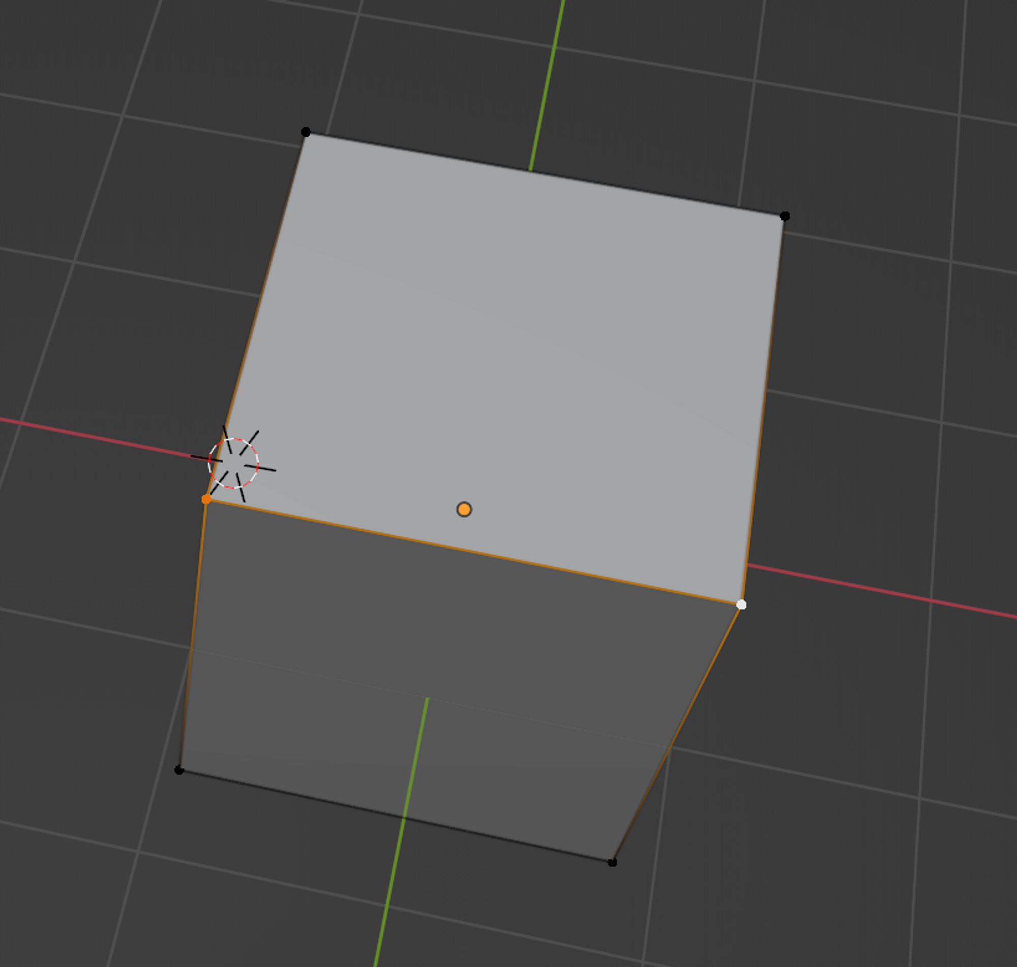1017x967 pixels.
Task: Click the 3D cursor crosshair circle
Action: pos(233,463)
